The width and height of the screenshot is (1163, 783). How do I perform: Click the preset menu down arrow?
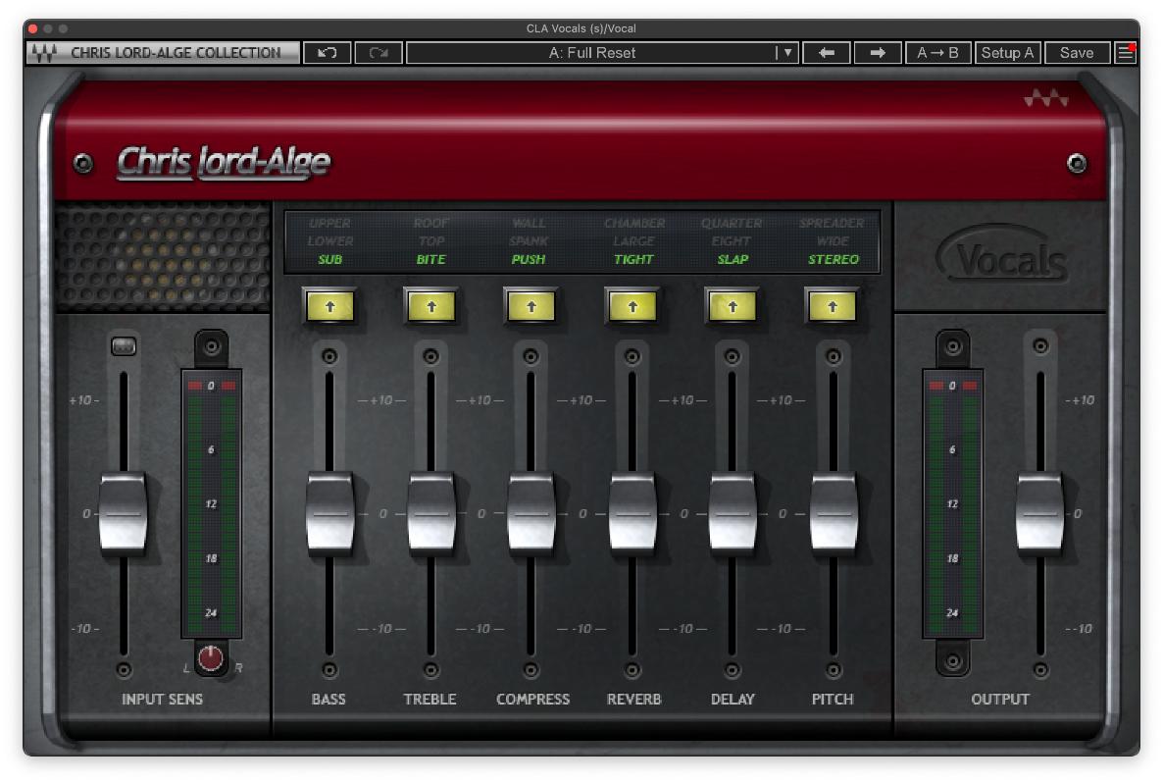787,53
